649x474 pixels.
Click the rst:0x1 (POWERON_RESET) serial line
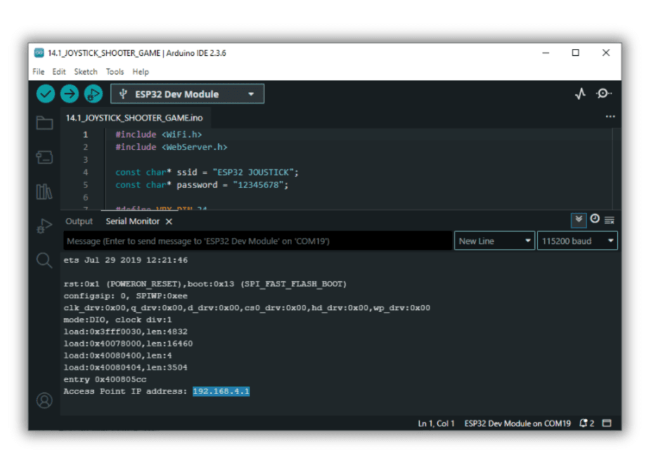tap(205, 284)
